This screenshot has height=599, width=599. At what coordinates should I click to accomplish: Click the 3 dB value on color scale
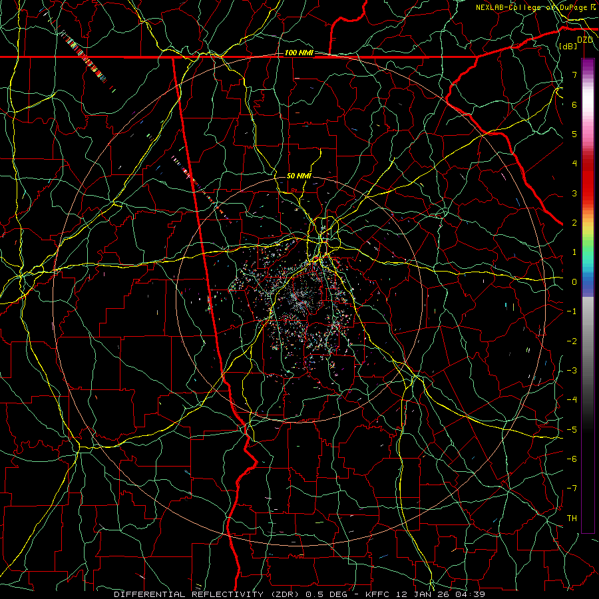tap(574, 193)
